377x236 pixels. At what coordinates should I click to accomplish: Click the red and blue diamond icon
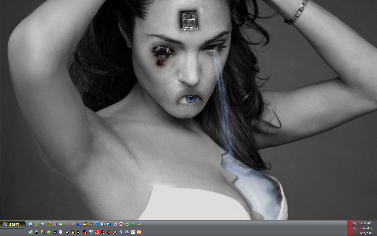[103, 232]
